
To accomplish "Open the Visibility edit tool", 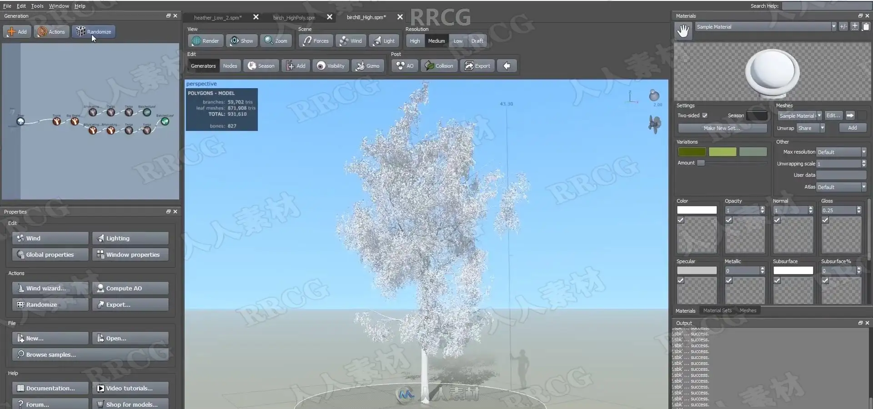I will pos(331,66).
